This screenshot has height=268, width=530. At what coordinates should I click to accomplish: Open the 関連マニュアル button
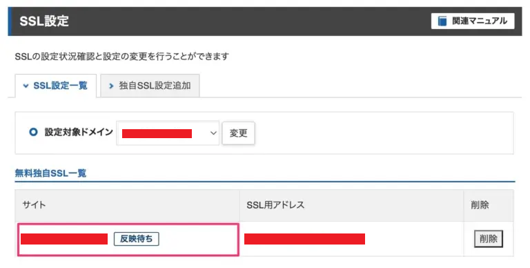click(473, 21)
